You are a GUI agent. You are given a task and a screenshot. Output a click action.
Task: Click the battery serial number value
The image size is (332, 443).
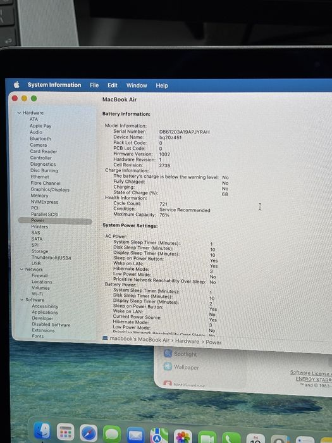pos(185,132)
